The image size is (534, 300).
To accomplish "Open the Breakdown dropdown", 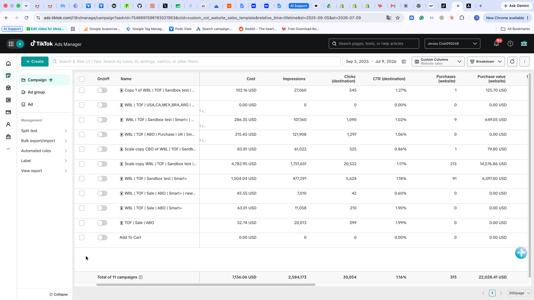I will tap(486, 62).
